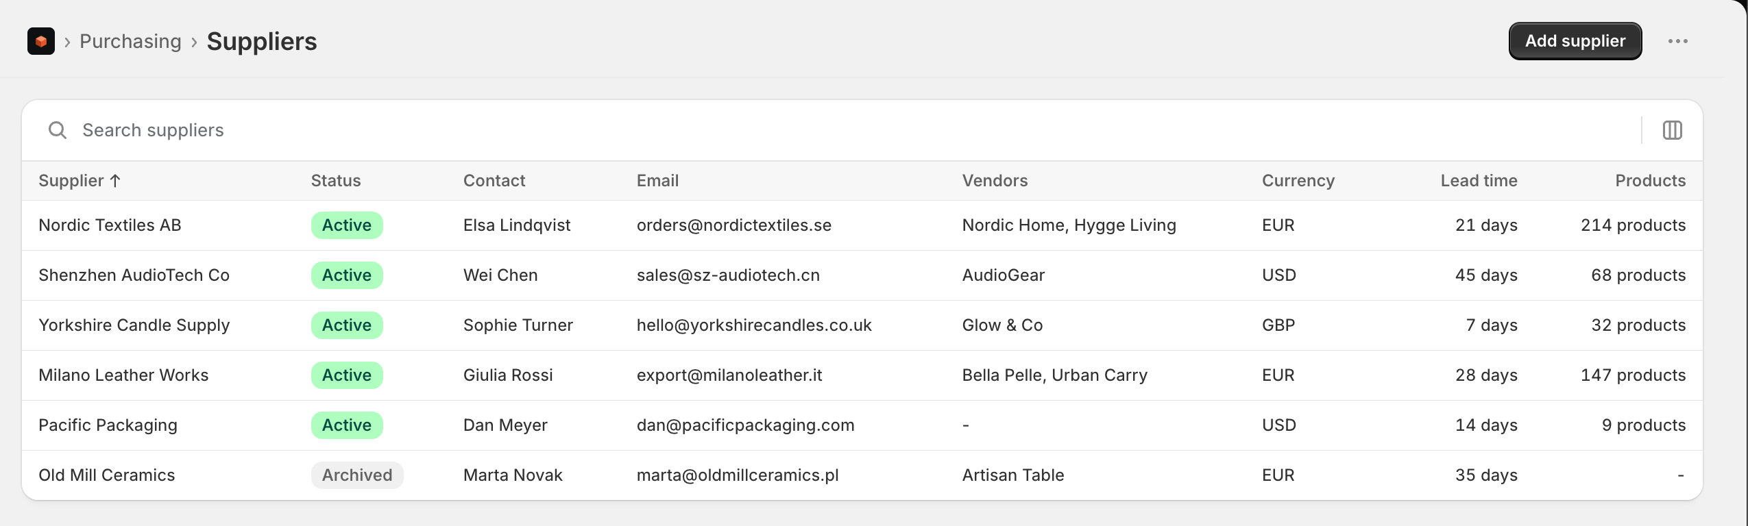Click the orange cube app logo icon

(x=41, y=41)
